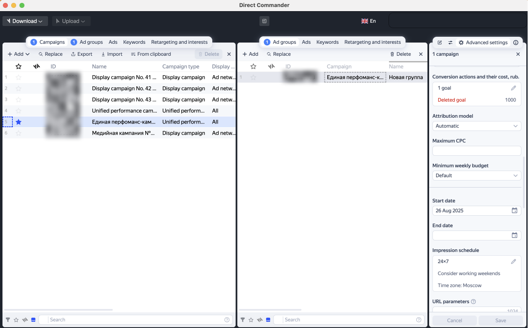The height and width of the screenshot is (328, 528).
Task: Star the Display campaign No. 41 row
Action: click(18, 77)
